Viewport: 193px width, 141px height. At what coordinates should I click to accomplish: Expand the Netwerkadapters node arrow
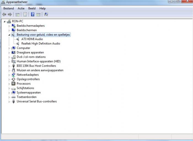point(9,75)
